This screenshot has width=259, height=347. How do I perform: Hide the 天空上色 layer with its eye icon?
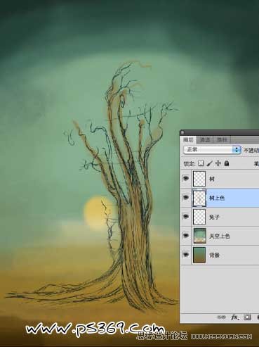click(186, 236)
